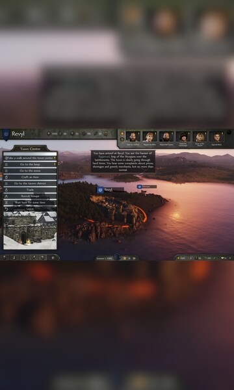Start normal-speed time with play button
Screen dimensions: 234x390
tap(129, 258)
